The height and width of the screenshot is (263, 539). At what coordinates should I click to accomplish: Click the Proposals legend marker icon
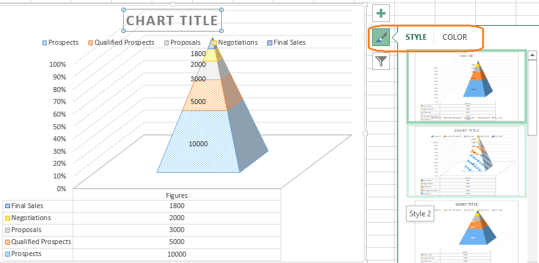(167, 43)
